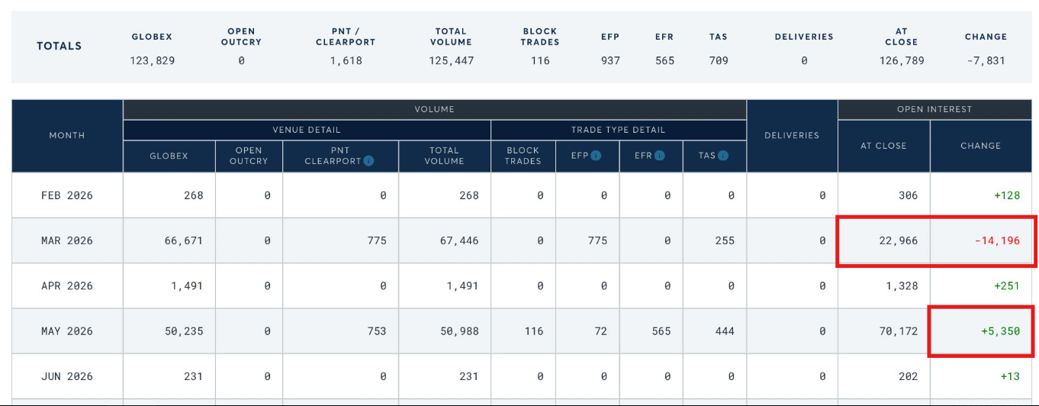Select the FEB 2026 month row label
Image resolution: width=1039 pixels, height=406 pixels.
tap(67, 195)
